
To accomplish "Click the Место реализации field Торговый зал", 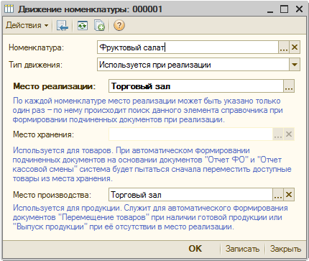I will pyautogui.click(x=196, y=86).
